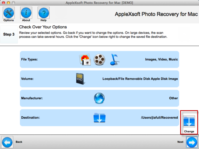Click the 'Check Over Your Options' heading
This screenshot has width=199, height=149.
click(x=43, y=27)
